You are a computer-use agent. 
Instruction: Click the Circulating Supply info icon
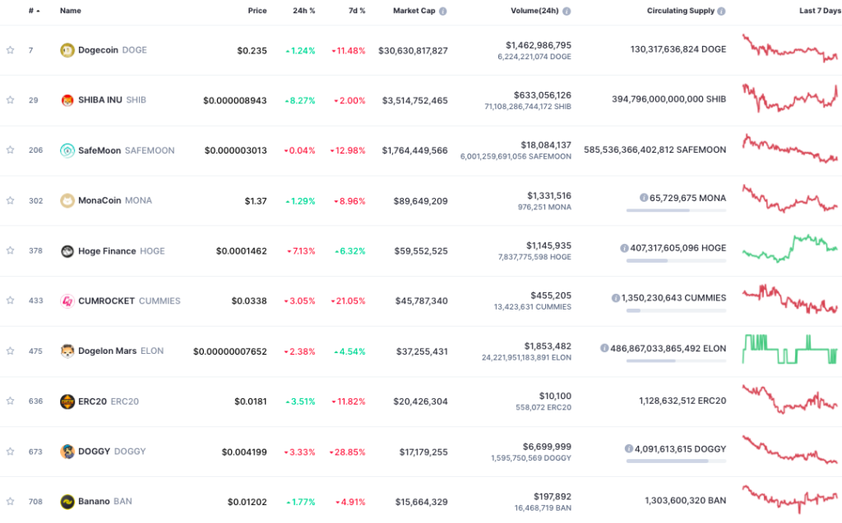point(721,11)
